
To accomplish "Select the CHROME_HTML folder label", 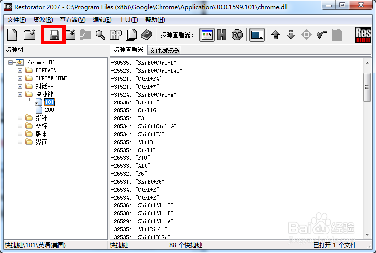I will point(52,78).
